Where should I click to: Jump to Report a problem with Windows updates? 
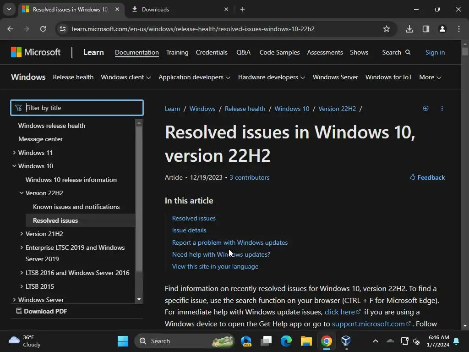pyautogui.click(x=230, y=242)
